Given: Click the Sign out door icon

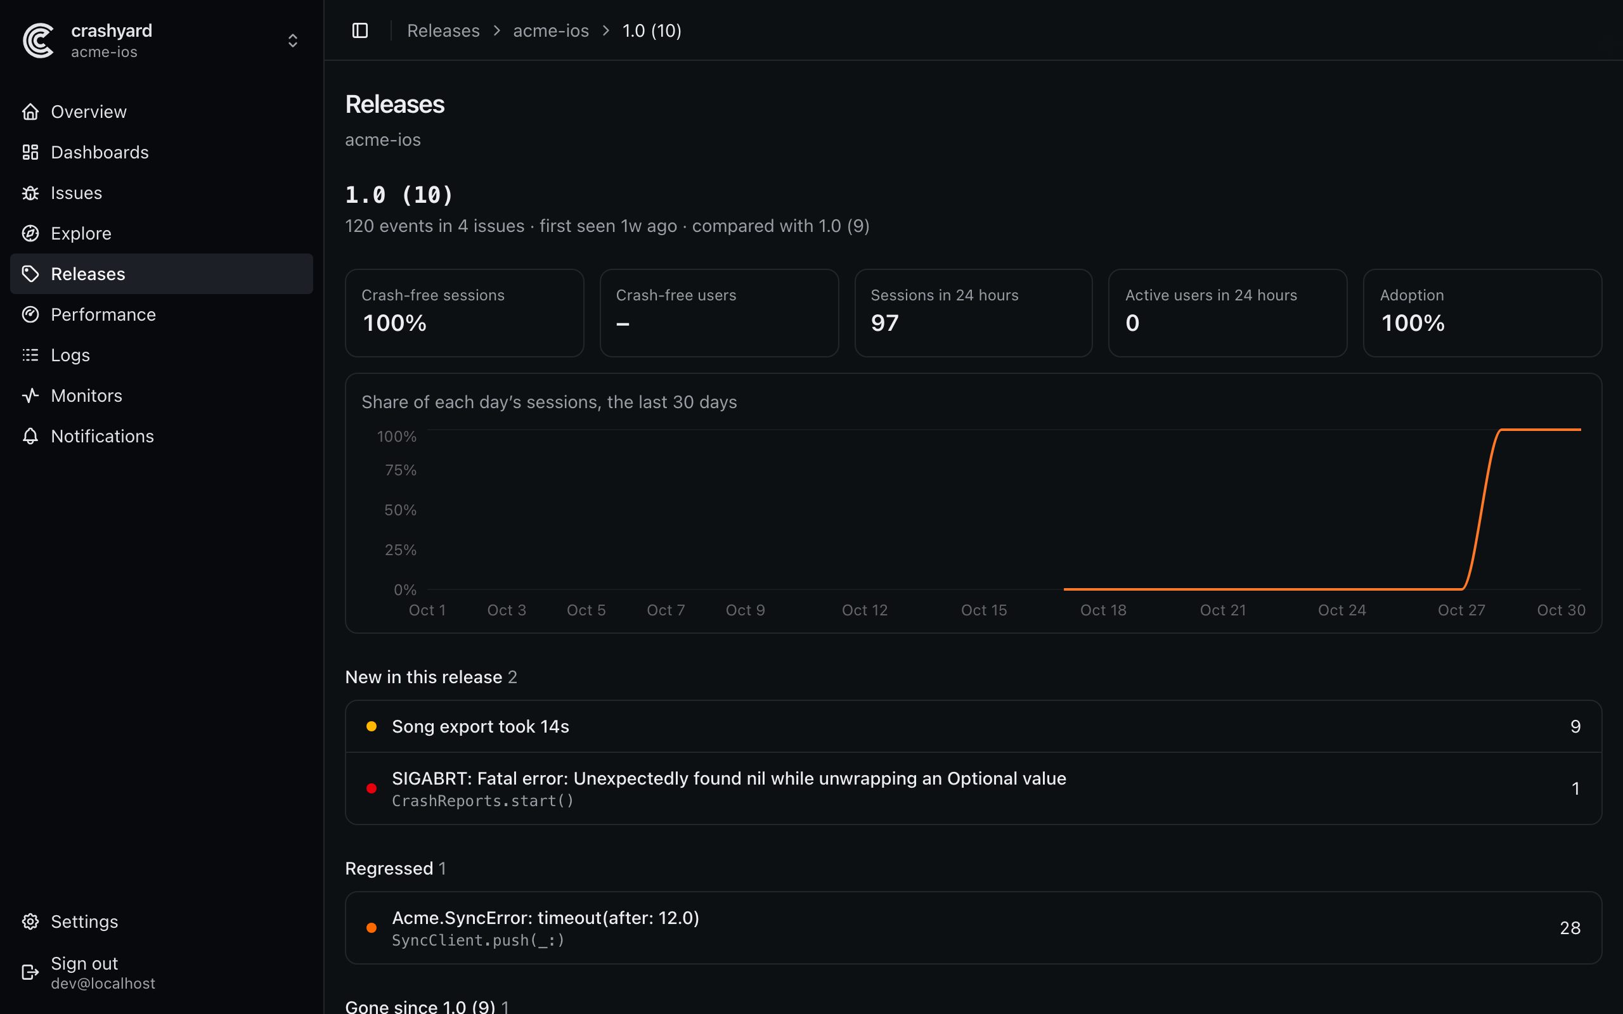Looking at the screenshot, I should tap(30, 972).
